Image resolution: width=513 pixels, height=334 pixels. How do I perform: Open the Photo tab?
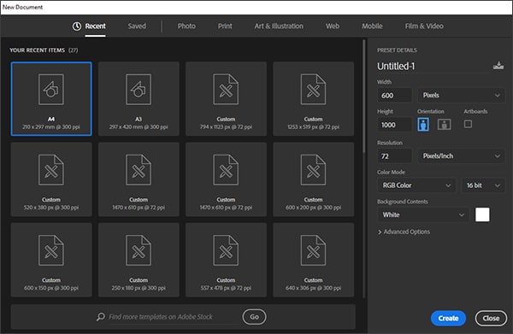pyautogui.click(x=186, y=26)
